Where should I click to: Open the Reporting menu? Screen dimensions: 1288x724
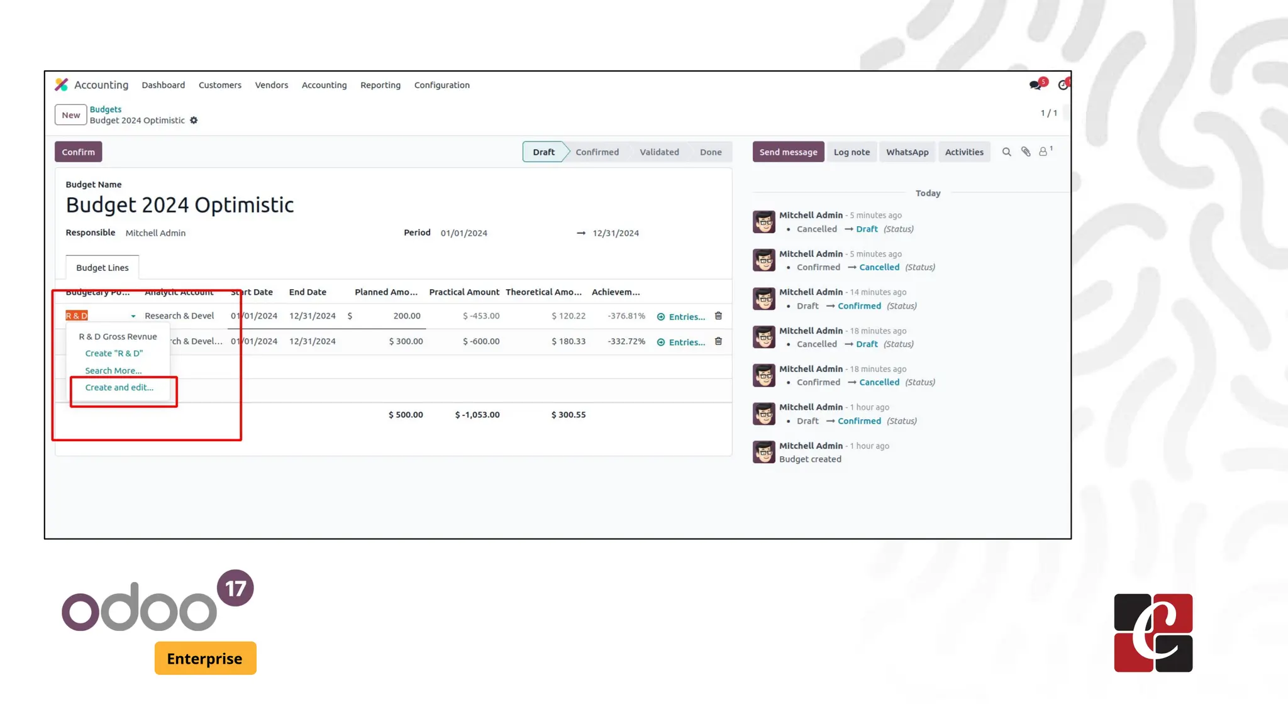380,85
